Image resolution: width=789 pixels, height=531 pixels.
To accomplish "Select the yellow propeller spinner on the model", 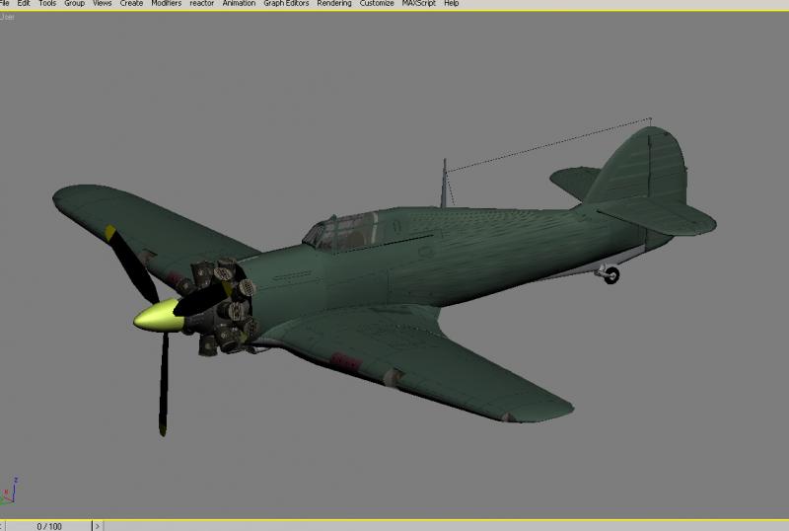I will point(159,316).
